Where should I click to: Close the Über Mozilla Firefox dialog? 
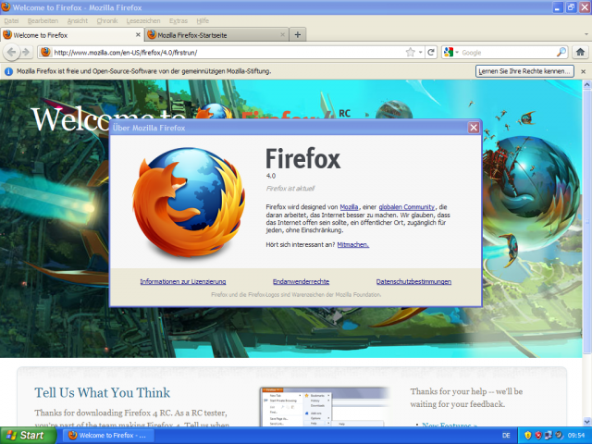[474, 128]
